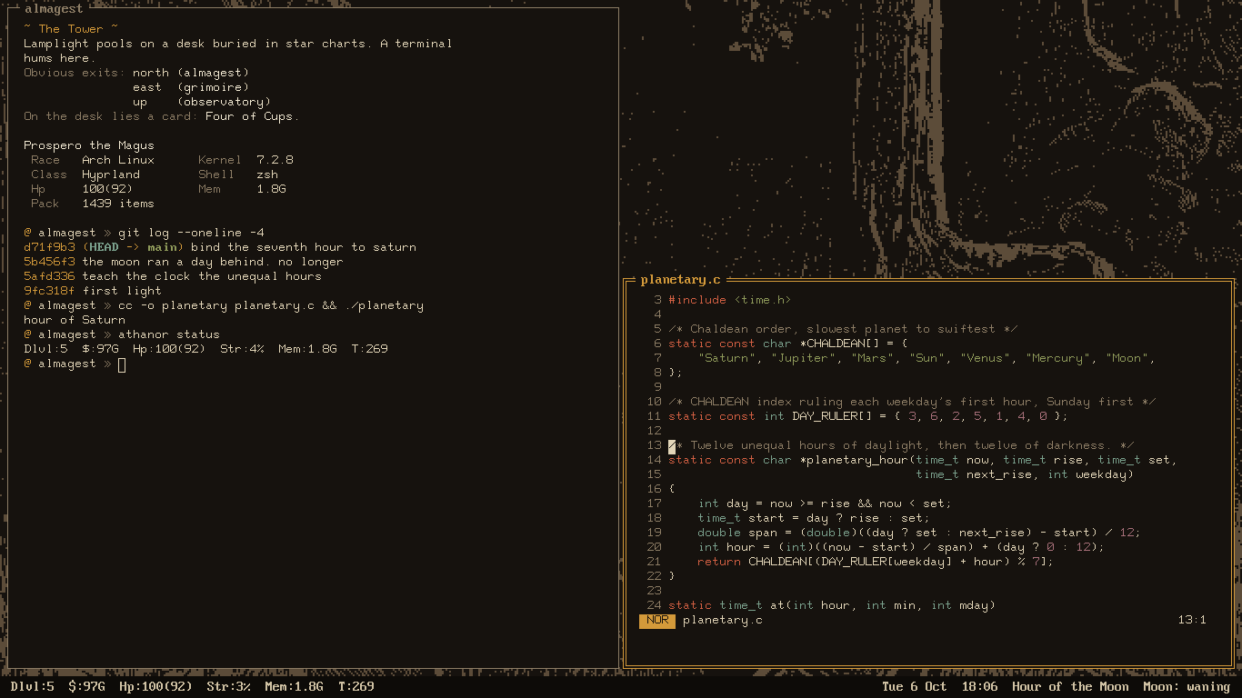Click T:269 in the bottom status bar
Screen dimensions: 1242x698
point(356,686)
